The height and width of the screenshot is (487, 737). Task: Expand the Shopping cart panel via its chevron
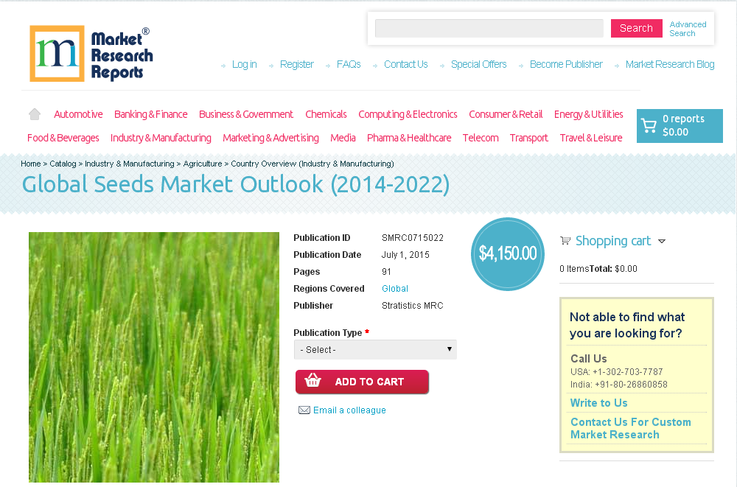click(x=663, y=241)
